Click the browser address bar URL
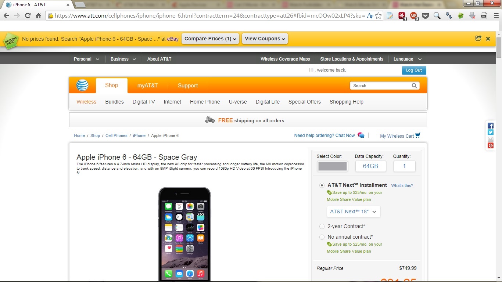Image resolution: width=502 pixels, height=282 pixels. coord(209,16)
